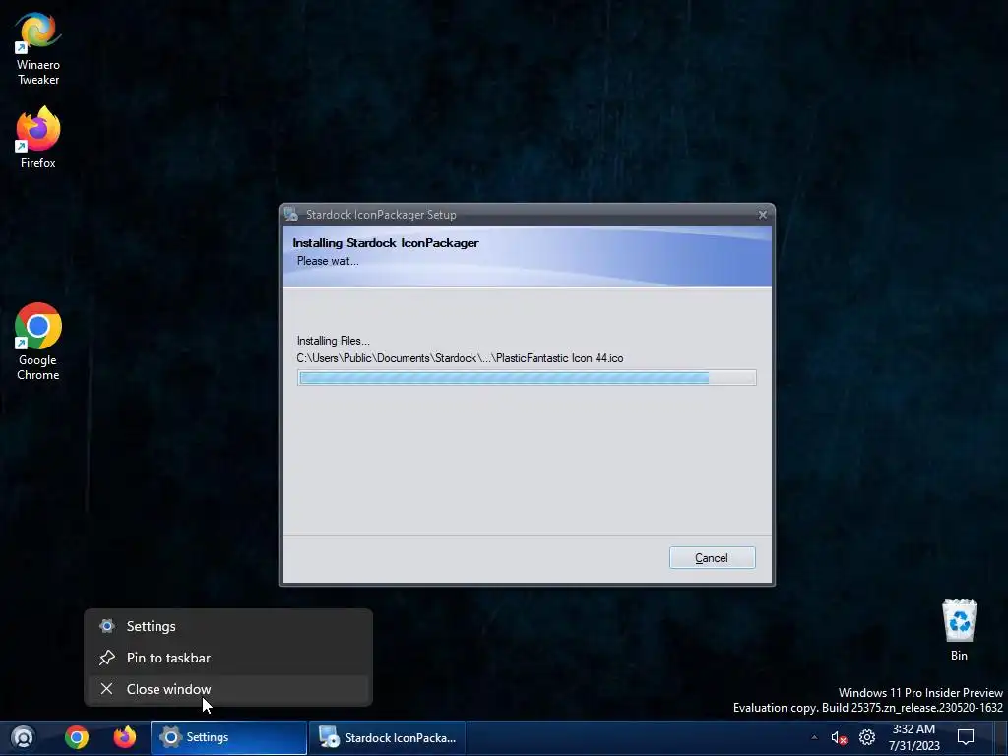Select Settings in the jump list
This screenshot has width=1008, height=756.
click(x=228, y=626)
